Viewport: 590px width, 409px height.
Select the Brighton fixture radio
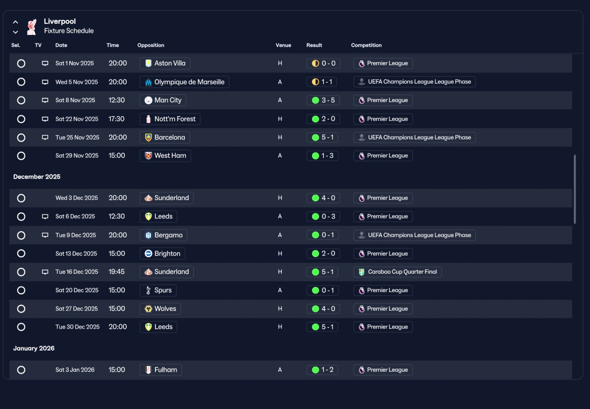[x=21, y=253]
